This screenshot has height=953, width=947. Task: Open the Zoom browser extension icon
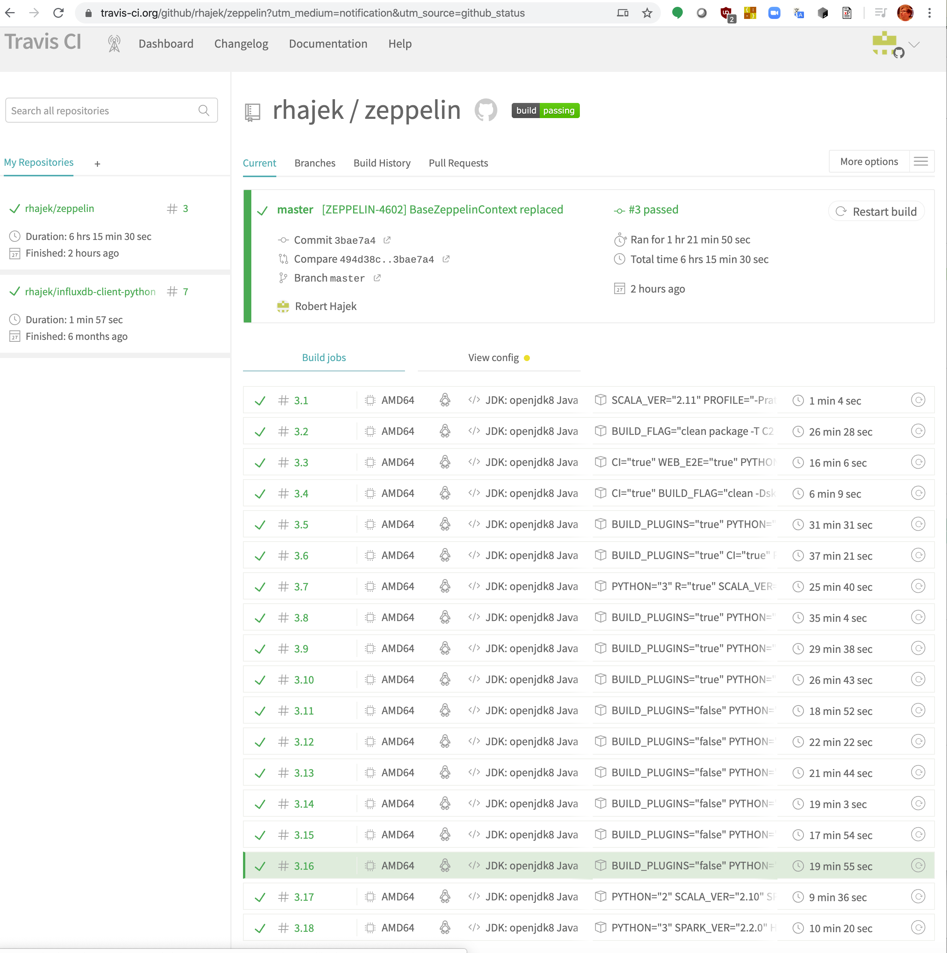pos(774,13)
